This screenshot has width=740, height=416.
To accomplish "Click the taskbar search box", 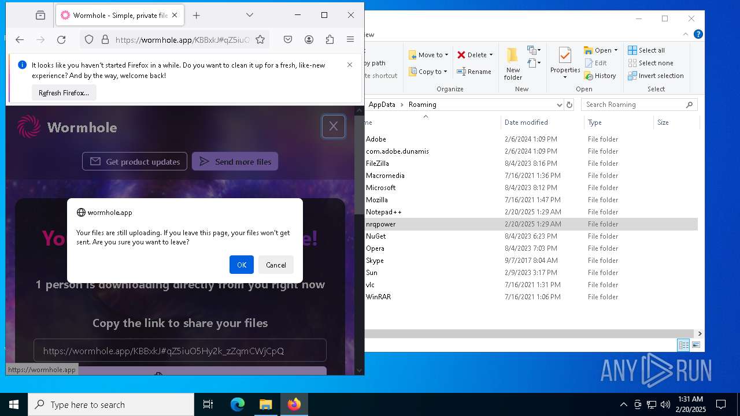I will click(111, 404).
